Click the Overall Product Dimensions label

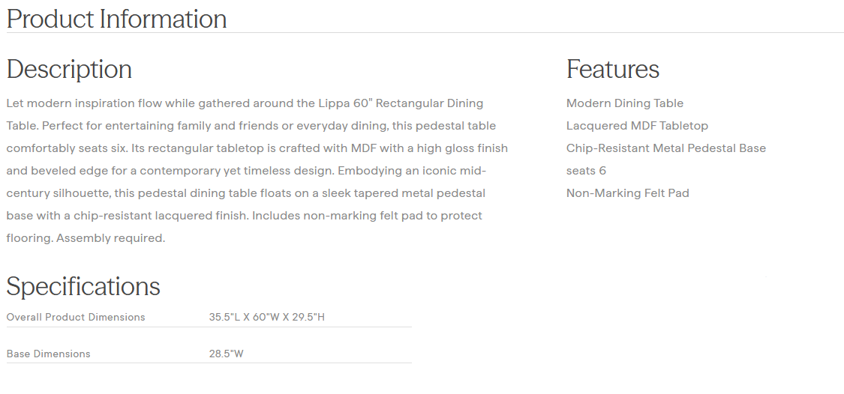tap(76, 317)
